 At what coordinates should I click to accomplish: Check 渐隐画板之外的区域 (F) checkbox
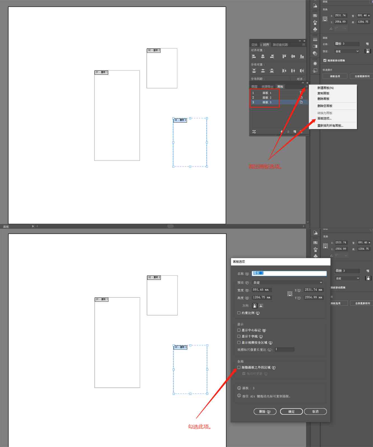click(239, 367)
